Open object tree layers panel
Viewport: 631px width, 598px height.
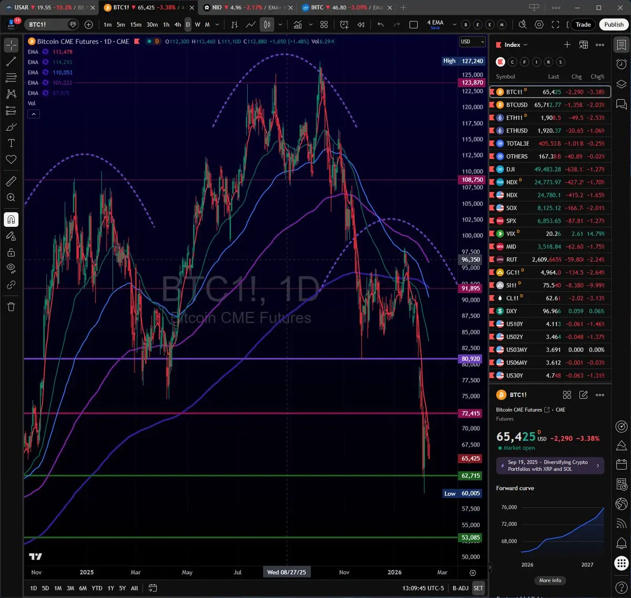(621, 84)
